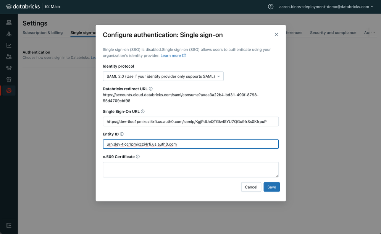Open the account email user menu

click(x=326, y=6)
